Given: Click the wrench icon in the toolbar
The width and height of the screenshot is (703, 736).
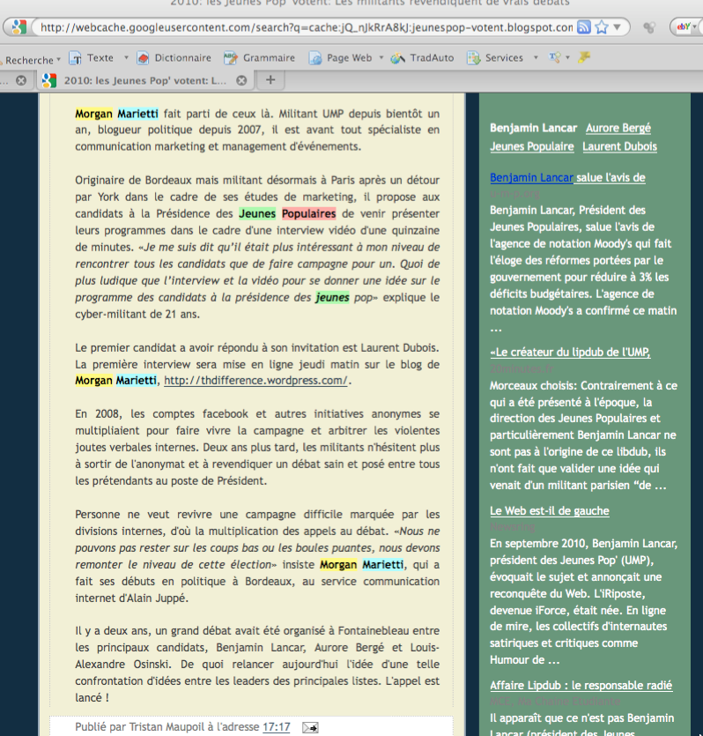Looking at the screenshot, I should click(584, 58).
